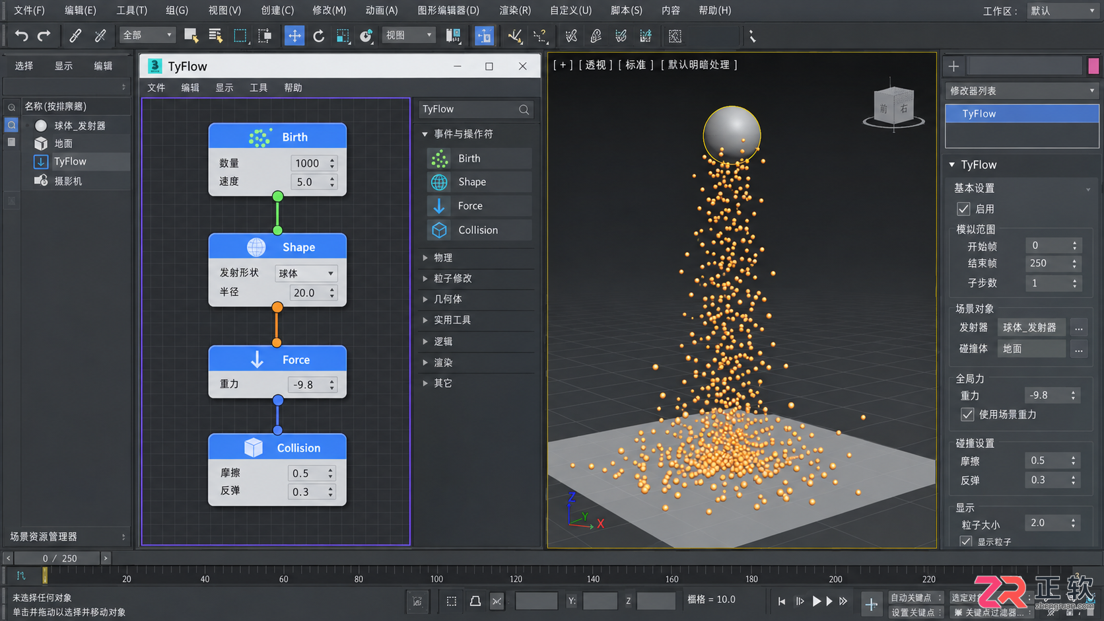
Task: Click the Birth operator icon in the operator list
Action: coord(439,159)
